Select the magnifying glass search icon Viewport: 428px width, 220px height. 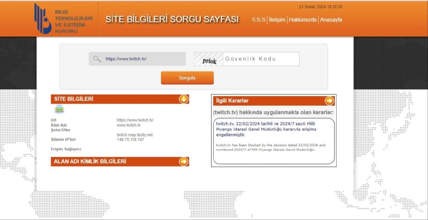tap(97, 59)
